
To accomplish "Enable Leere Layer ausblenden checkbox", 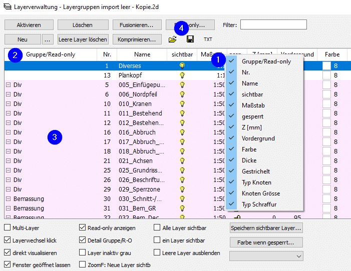I will (157, 252).
